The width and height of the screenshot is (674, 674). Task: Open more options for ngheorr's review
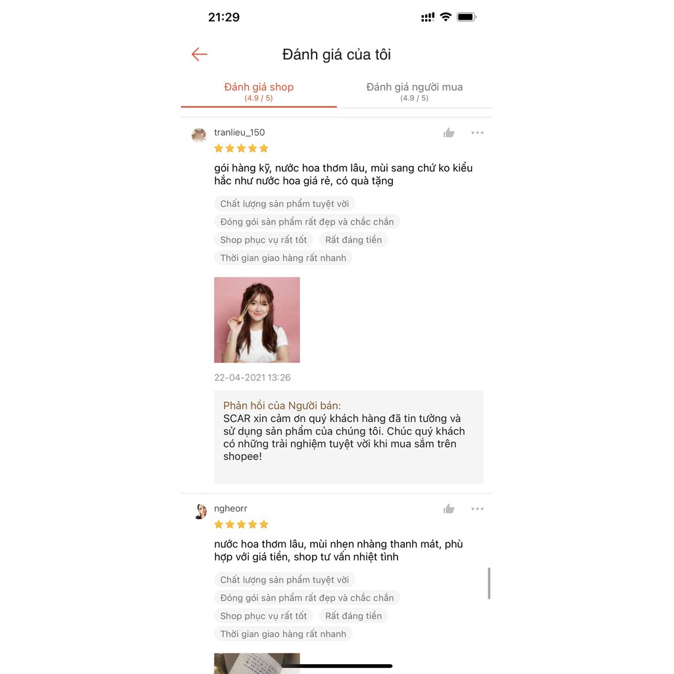click(x=477, y=509)
